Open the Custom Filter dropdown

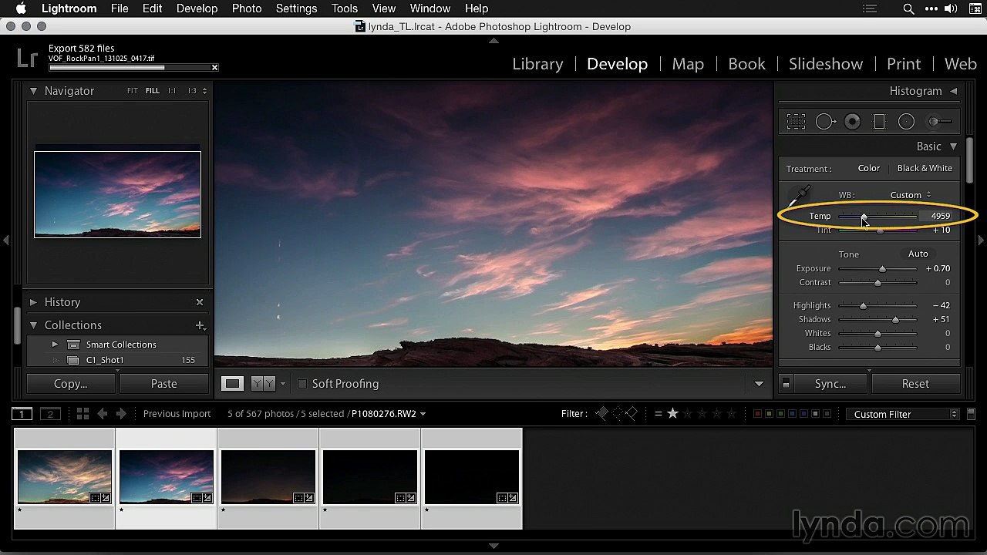[902, 414]
